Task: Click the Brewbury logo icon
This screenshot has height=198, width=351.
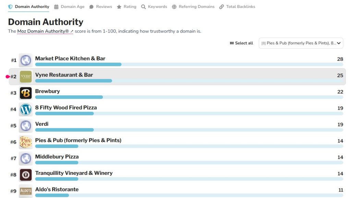Action: coord(26,93)
